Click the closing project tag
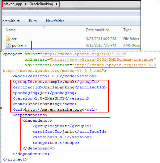The width and height of the screenshot is (160, 163). 15,160
